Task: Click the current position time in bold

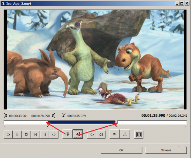Action: (x=153, y=115)
